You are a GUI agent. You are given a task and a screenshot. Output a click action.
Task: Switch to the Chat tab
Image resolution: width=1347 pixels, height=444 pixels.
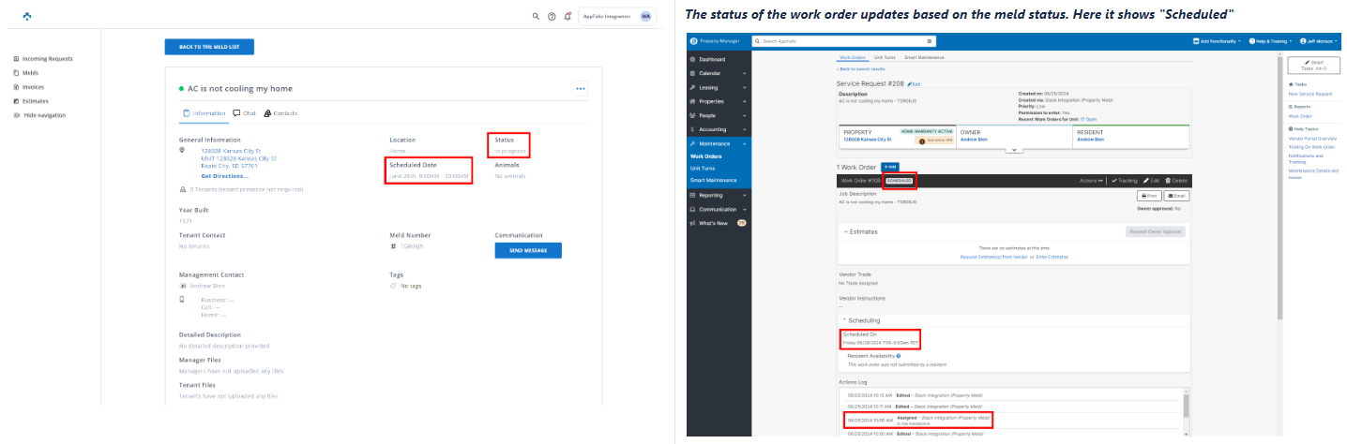244,113
